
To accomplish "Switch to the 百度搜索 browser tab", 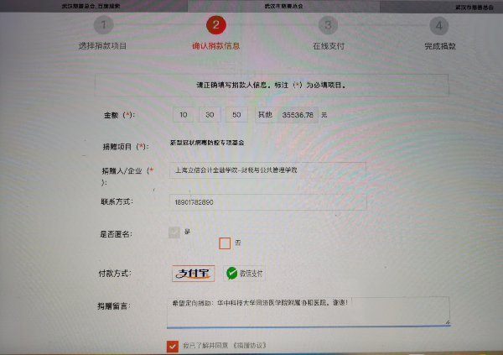I will tap(91, 5).
